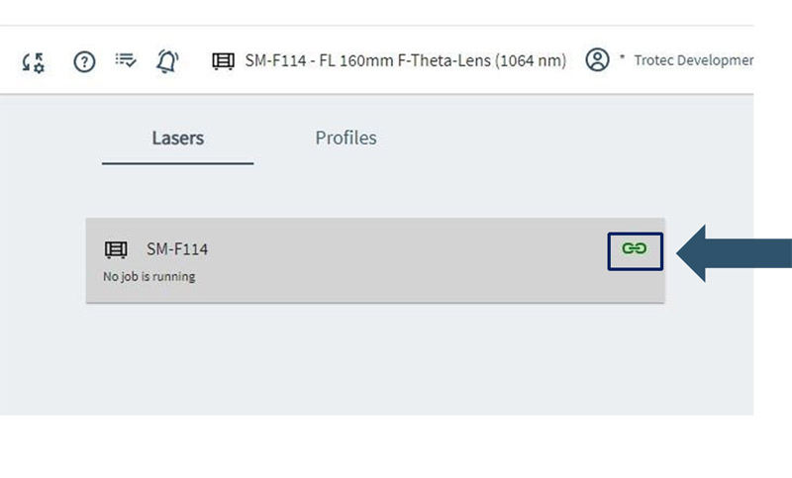Switch to the Profiles tab
The width and height of the screenshot is (792, 478).
pos(346,138)
